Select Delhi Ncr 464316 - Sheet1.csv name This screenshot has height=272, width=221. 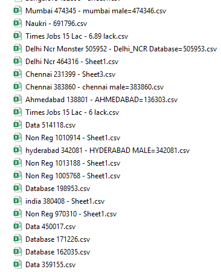pyautogui.click(x=72, y=62)
